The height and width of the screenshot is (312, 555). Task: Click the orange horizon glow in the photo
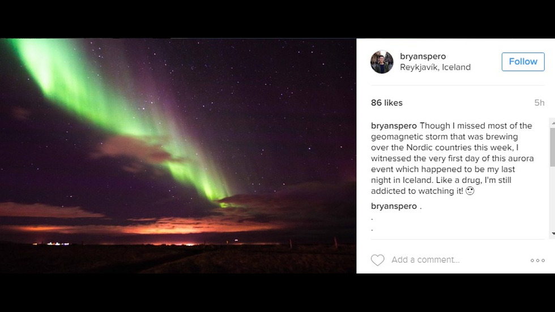tap(159, 226)
